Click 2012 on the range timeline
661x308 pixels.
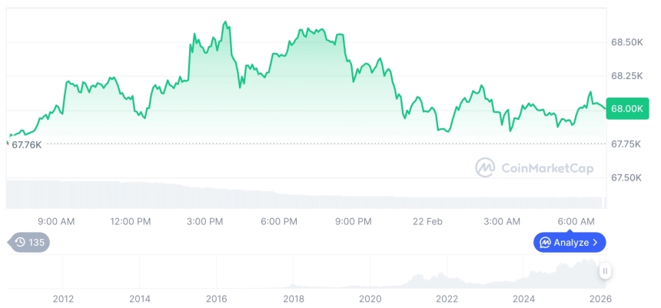pyautogui.click(x=63, y=299)
